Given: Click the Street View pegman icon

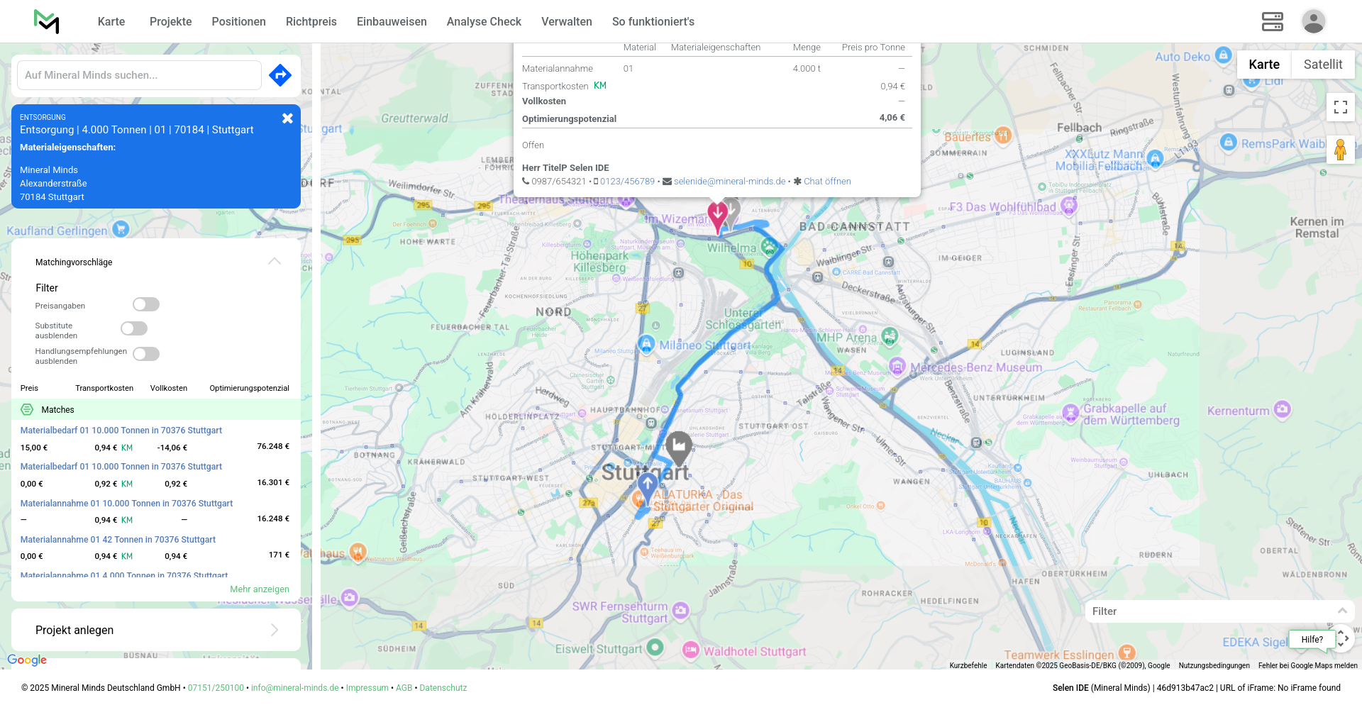Looking at the screenshot, I should point(1340,150).
